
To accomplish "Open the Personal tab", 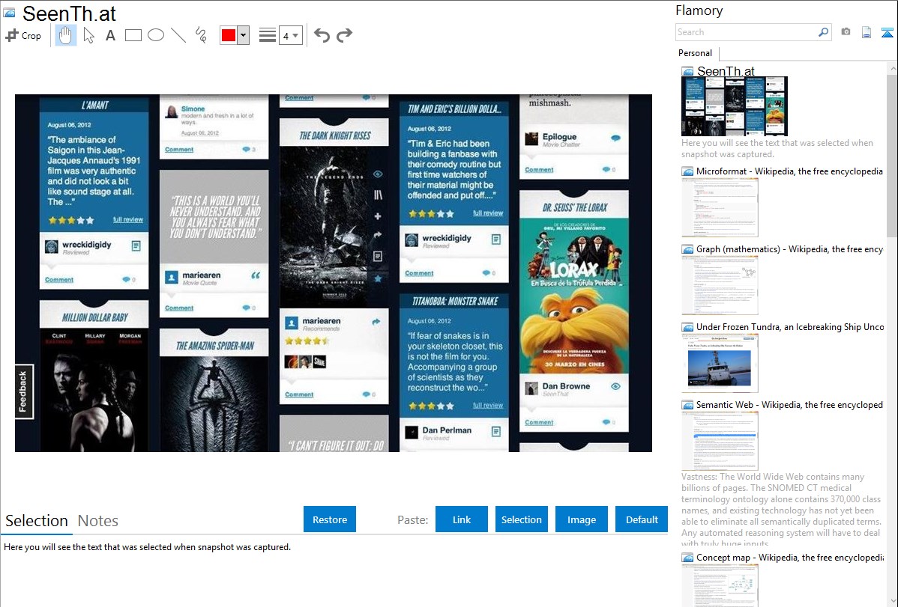I will 696,53.
